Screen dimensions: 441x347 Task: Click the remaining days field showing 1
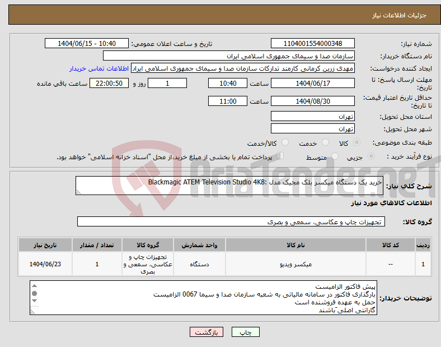pyautogui.click(x=167, y=83)
